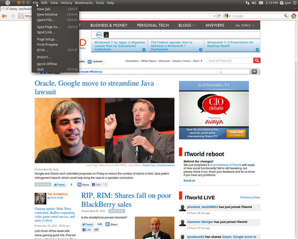Click the bookmark star in the URL bar
This screenshot has width=298, height=239.
pyautogui.click(x=210, y=16)
